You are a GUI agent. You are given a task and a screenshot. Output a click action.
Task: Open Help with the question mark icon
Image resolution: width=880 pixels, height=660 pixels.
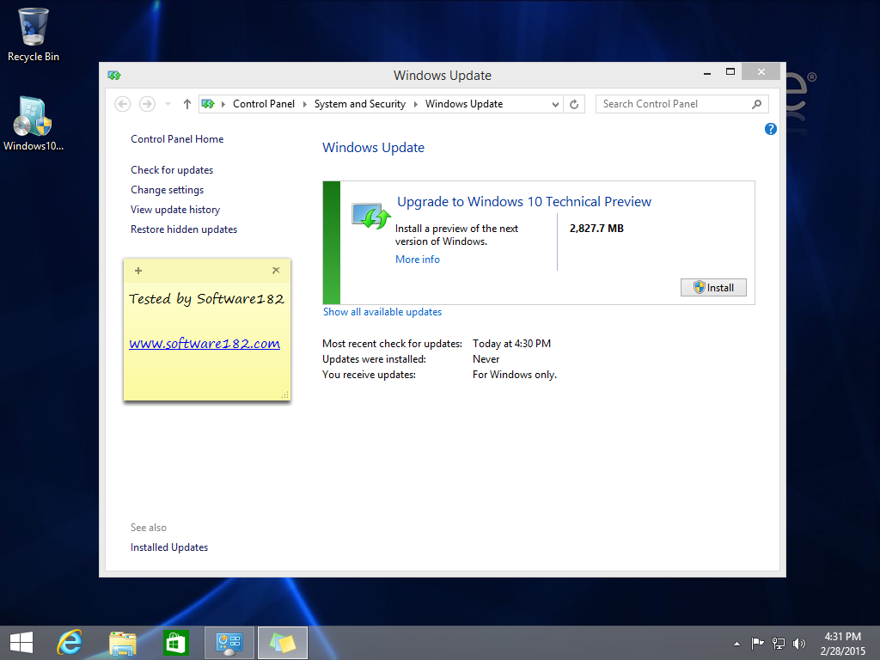click(x=771, y=129)
